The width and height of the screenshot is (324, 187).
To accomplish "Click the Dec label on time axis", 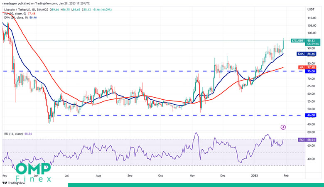I will (x=223, y=176).
